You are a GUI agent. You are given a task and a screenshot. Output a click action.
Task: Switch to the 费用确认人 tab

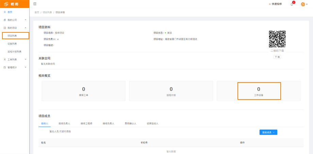[x=130, y=123]
